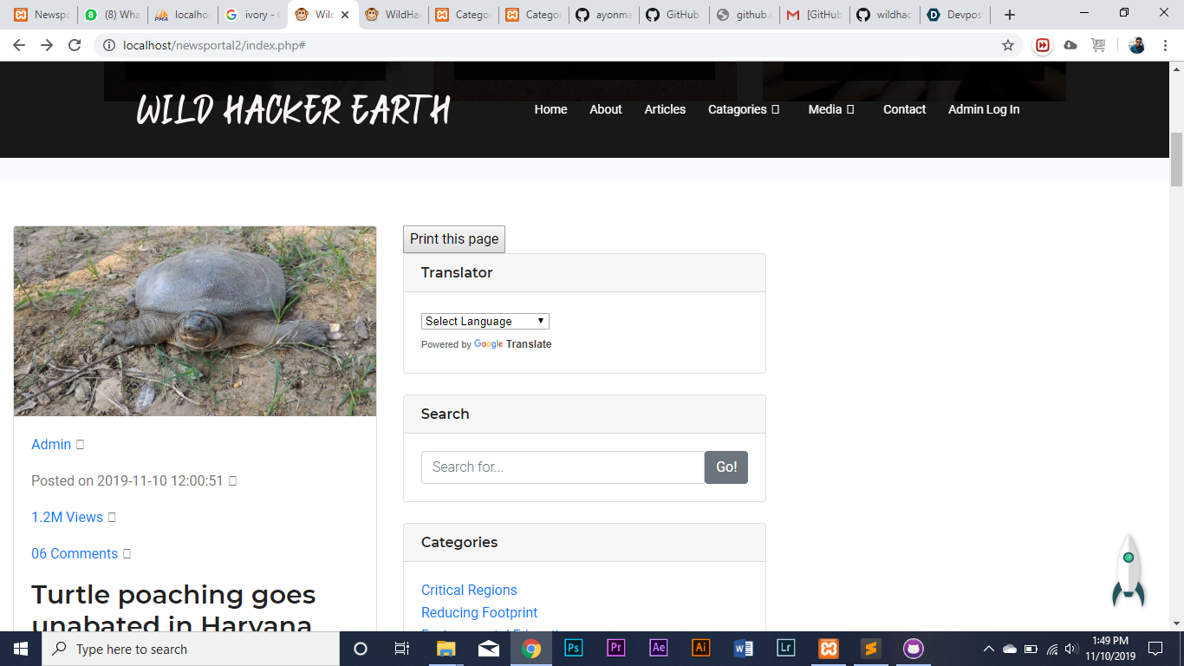
Task: Open Windows Task View
Action: (x=402, y=649)
